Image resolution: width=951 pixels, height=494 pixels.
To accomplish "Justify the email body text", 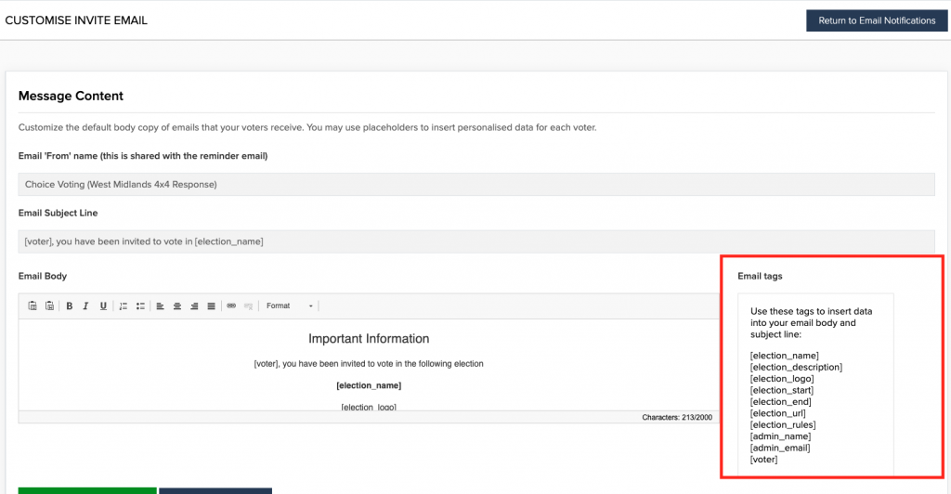I will [x=211, y=306].
